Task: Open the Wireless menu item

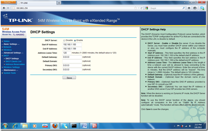Action: point(8,50)
